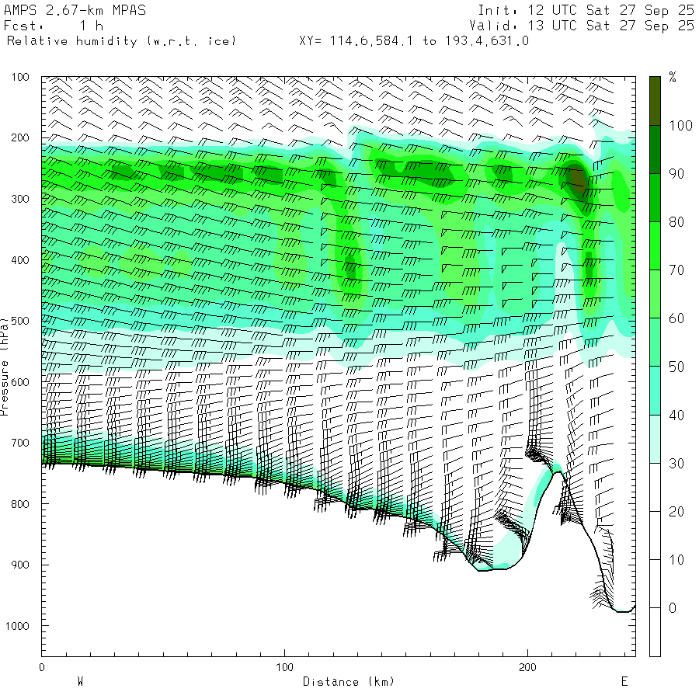Click the '0' colorbar value label

[x=673, y=607]
